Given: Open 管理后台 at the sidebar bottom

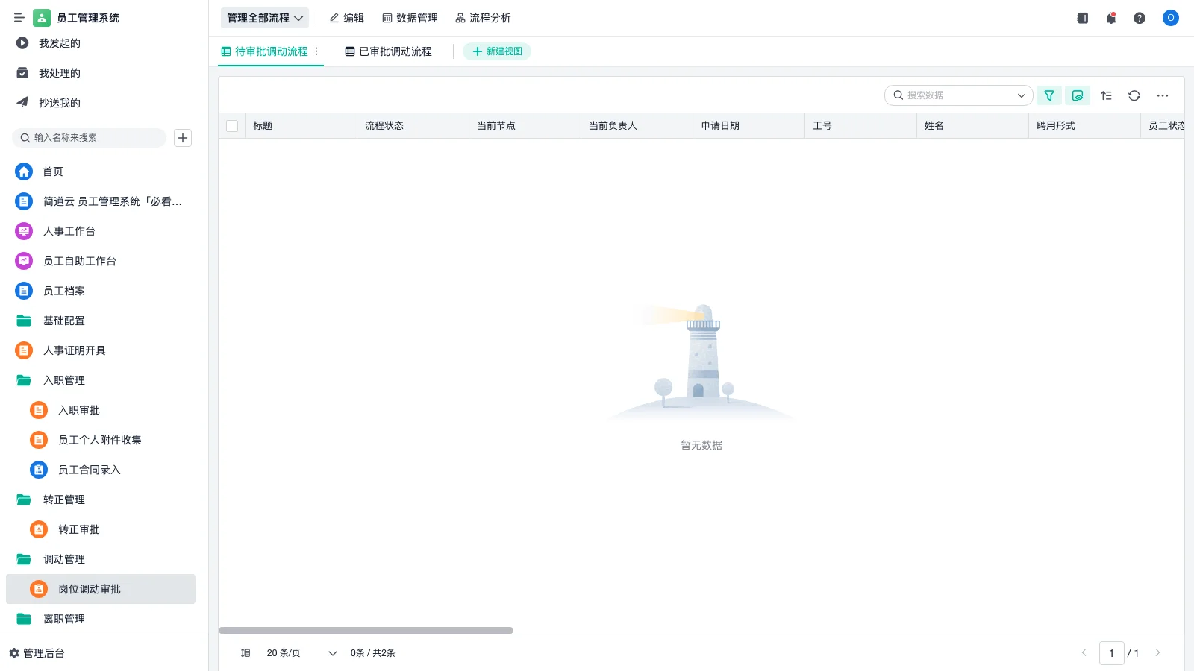Looking at the screenshot, I should 42,652.
